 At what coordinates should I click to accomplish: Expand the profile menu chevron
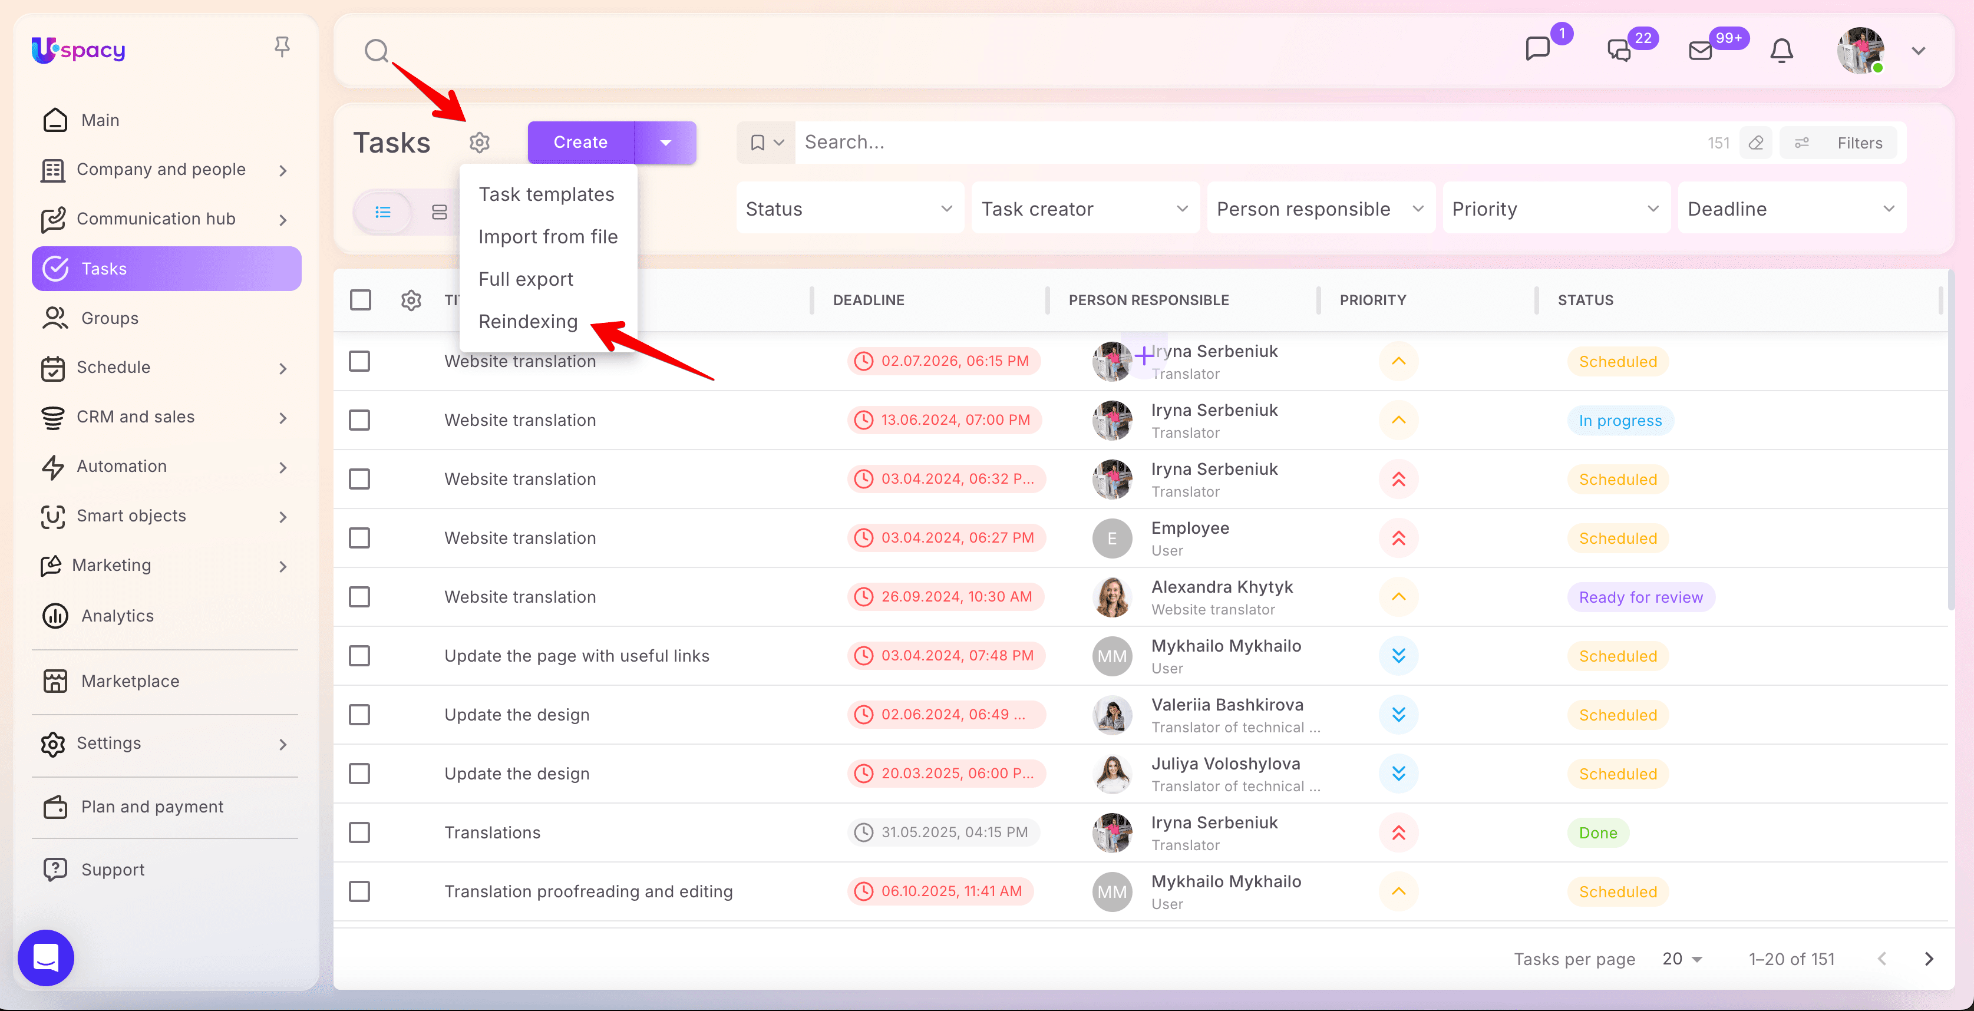(1918, 51)
